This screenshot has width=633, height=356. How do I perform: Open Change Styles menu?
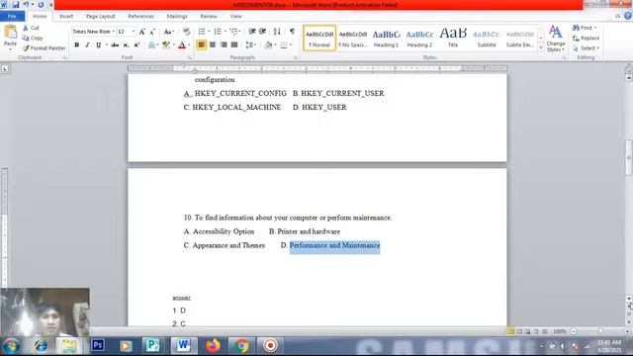(x=556, y=39)
